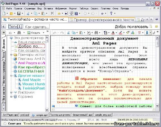Click the navigate Back arrow in main toolbar
This screenshot has height=127, width=161.
(86, 14)
